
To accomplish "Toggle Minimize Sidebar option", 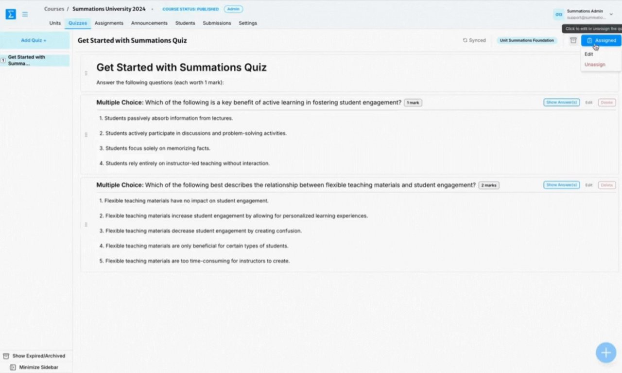I will tap(34, 367).
